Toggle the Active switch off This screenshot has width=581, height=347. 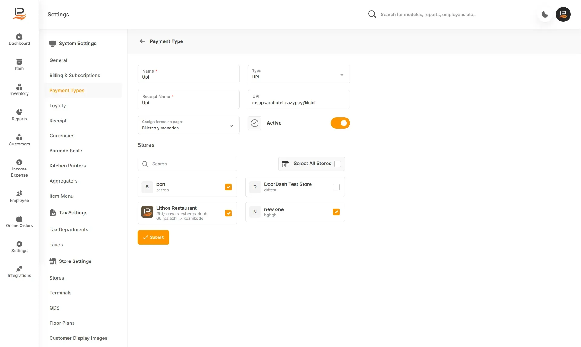click(340, 123)
